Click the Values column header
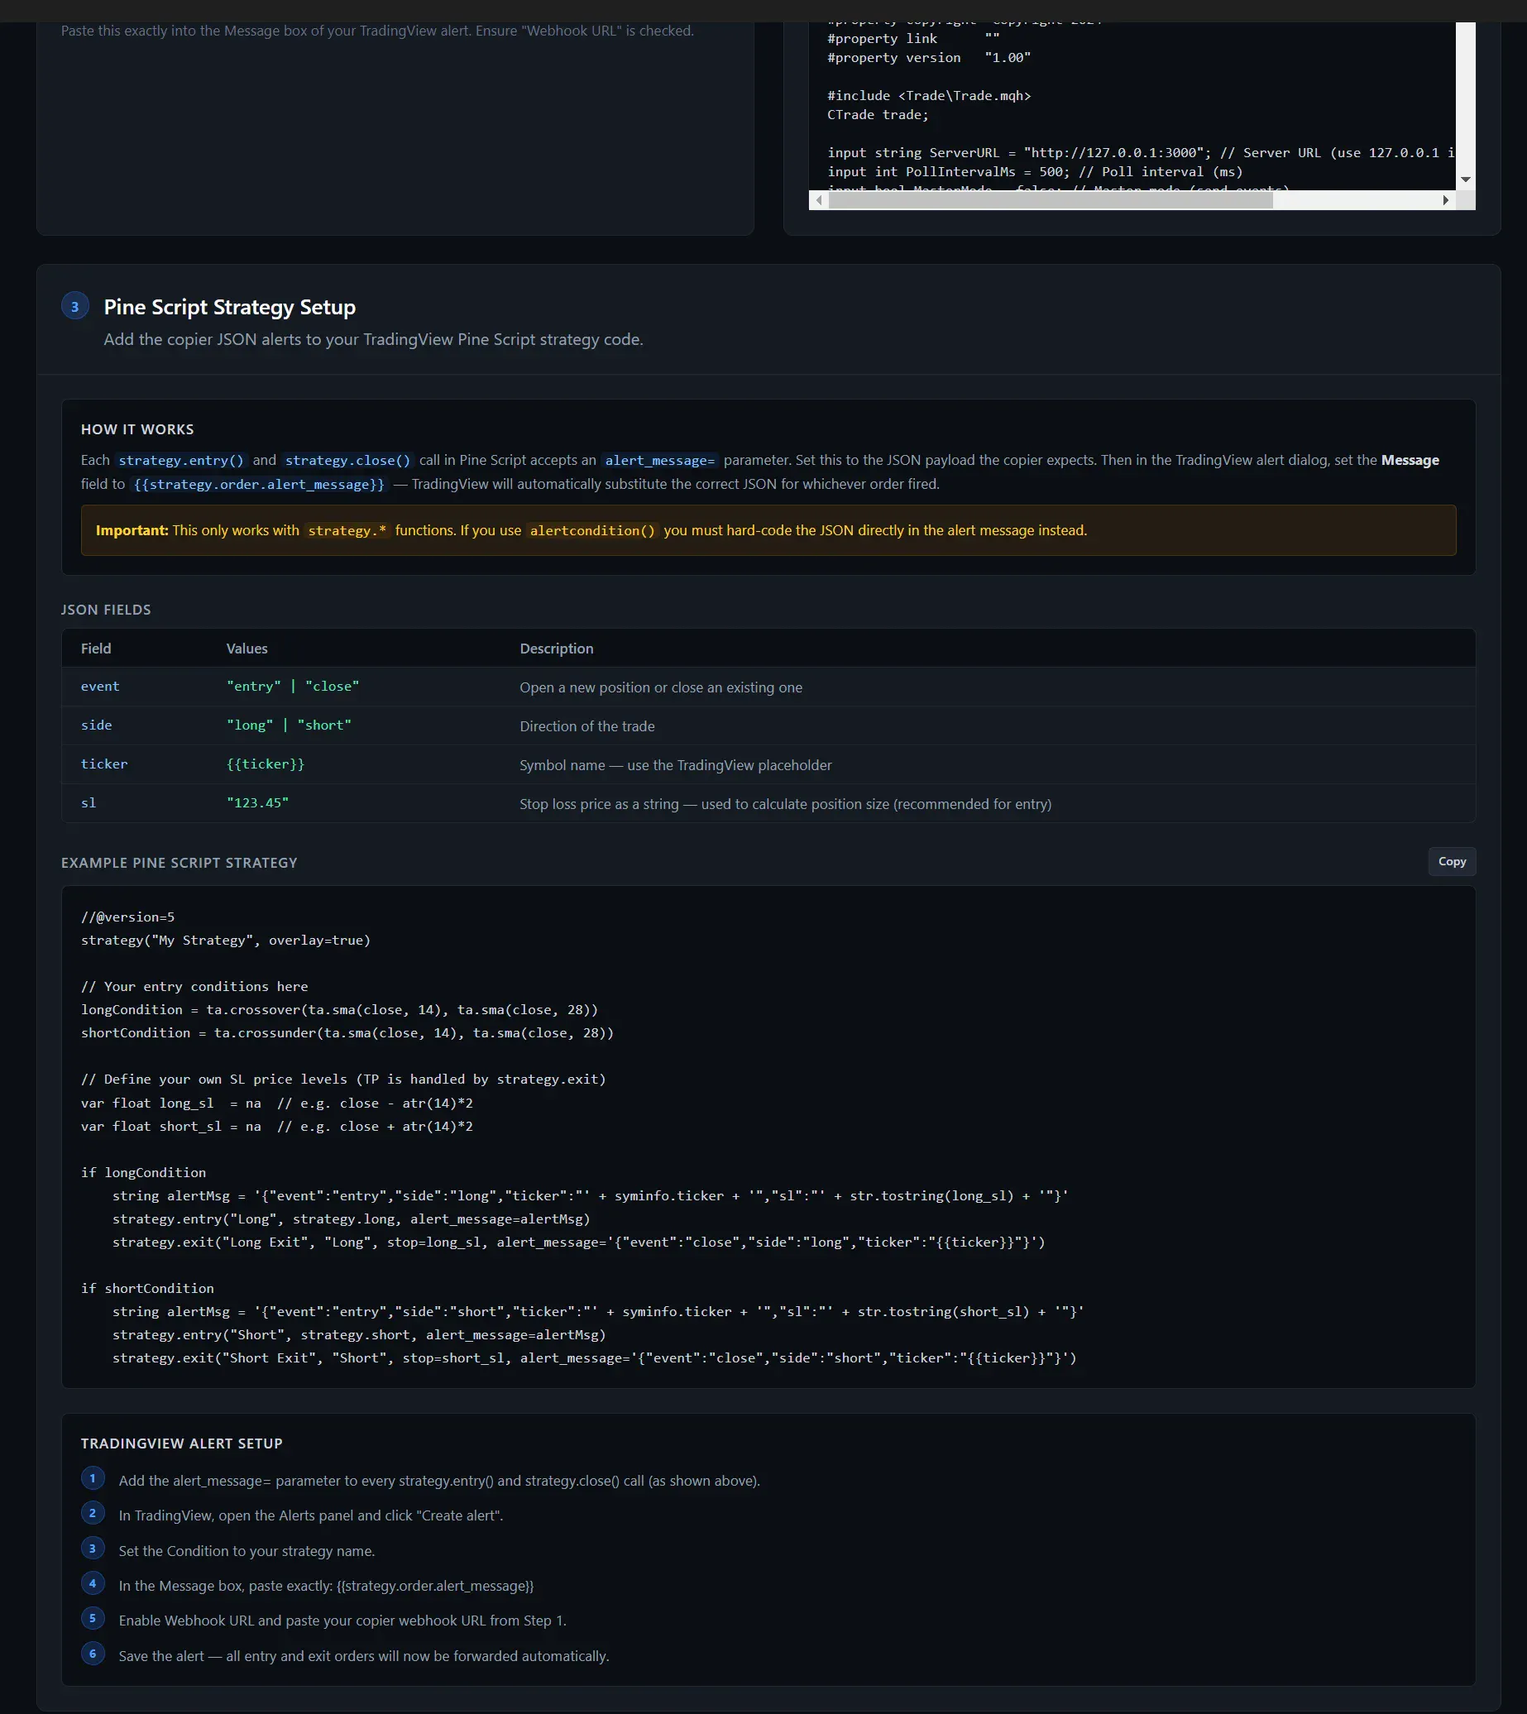1527x1714 pixels. pyautogui.click(x=247, y=649)
